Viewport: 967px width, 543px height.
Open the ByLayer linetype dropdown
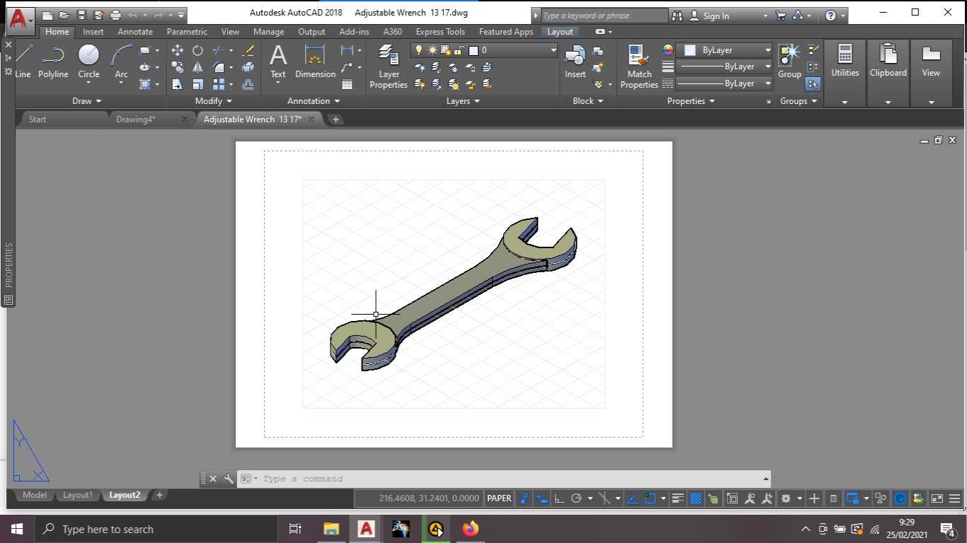723,83
